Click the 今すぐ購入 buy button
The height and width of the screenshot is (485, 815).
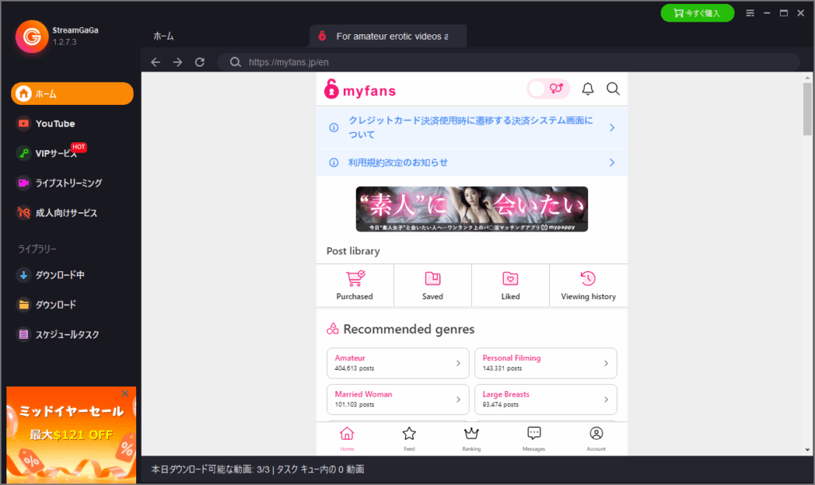point(697,13)
